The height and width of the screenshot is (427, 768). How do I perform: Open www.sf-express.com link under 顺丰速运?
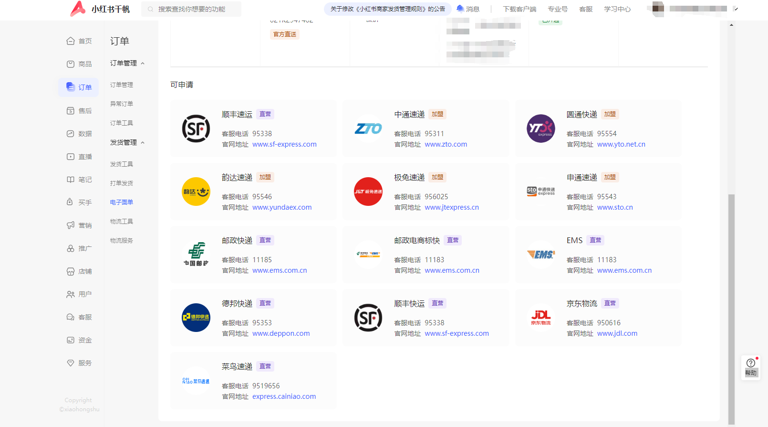284,144
